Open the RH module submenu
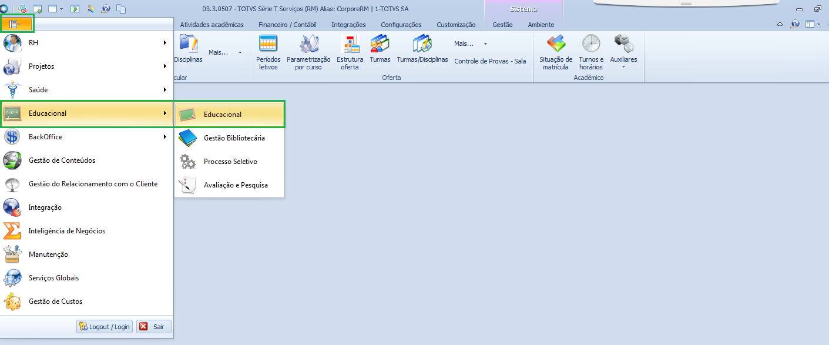Viewport: 829px width, 345px height. click(87, 43)
